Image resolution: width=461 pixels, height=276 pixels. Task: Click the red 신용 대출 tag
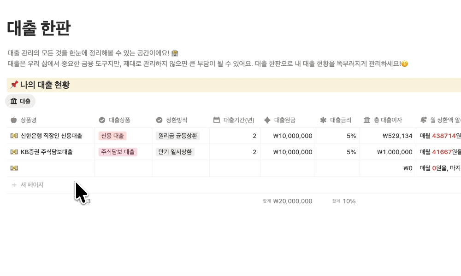[112, 136]
